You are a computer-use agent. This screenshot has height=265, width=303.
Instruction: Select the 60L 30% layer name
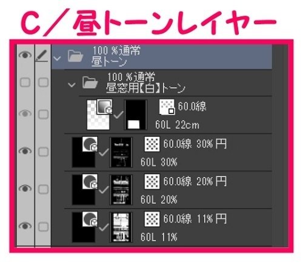pyautogui.click(x=159, y=162)
